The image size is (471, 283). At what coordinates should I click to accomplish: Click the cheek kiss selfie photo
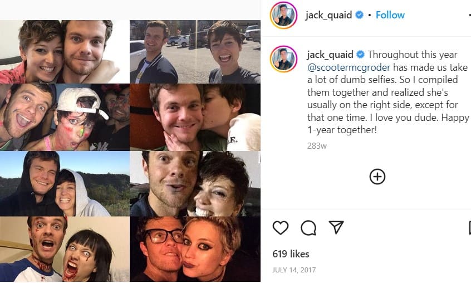coord(195,117)
